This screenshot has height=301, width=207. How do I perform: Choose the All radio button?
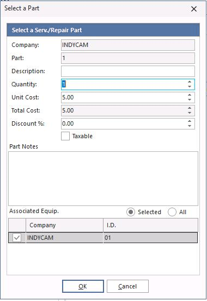click(172, 212)
